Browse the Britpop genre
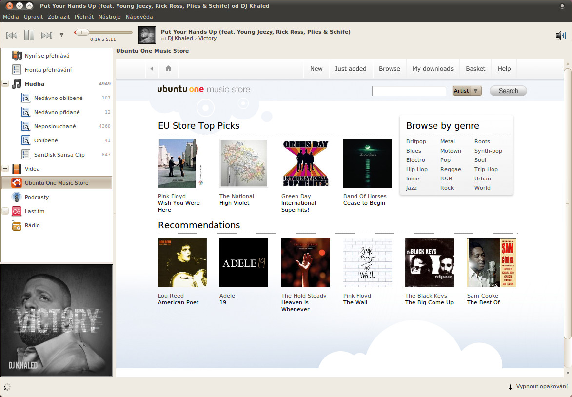The height and width of the screenshot is (397, 572). pyautogui.click(x=416, y=141)
